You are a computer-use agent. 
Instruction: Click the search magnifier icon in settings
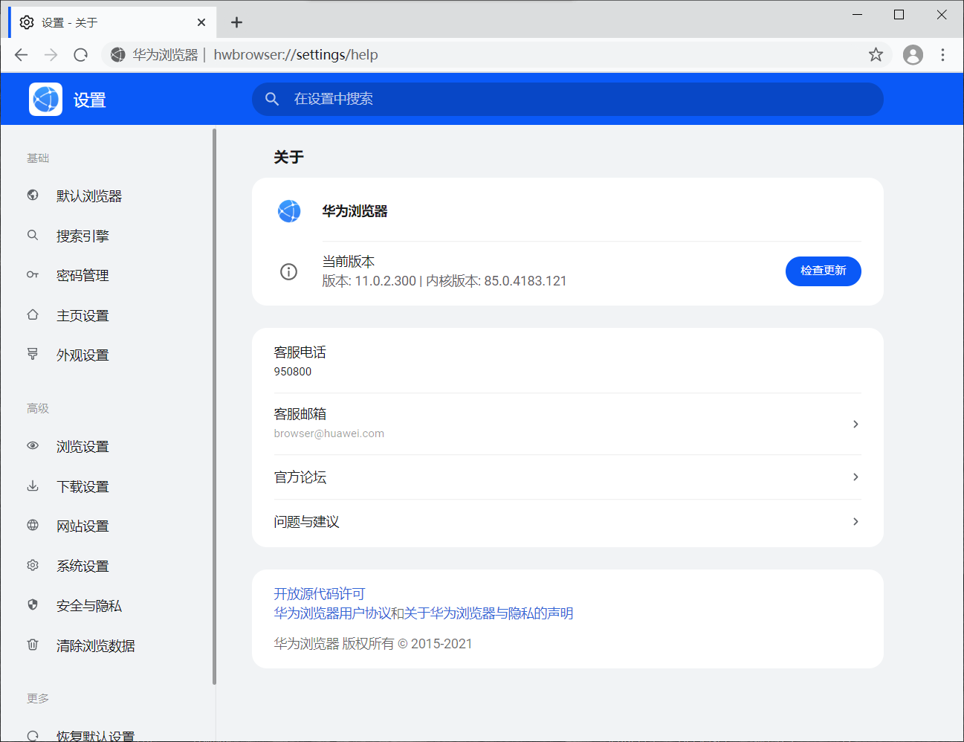(272, 99)
